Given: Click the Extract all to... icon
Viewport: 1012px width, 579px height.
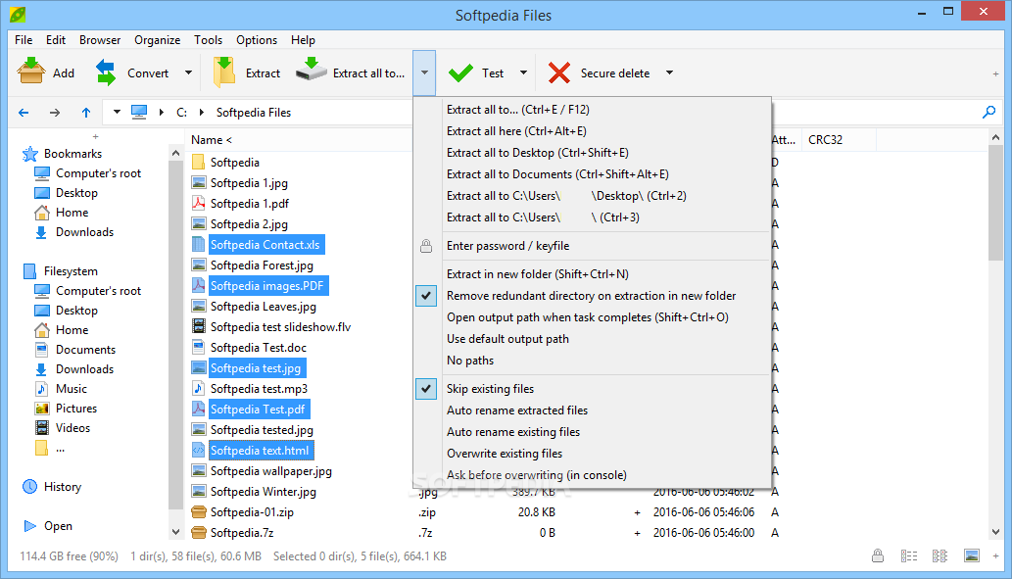Looking at the screenshot, I should pos(312,70).
